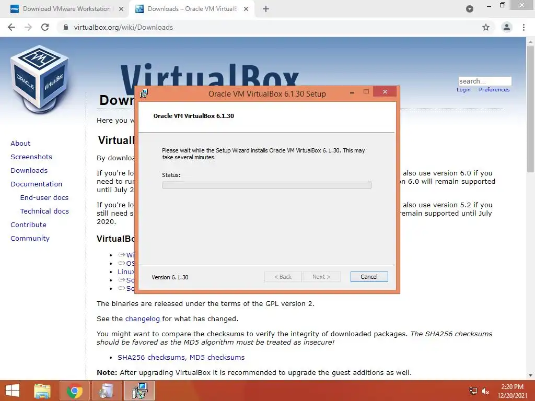535x401 pixels.
Task: Click the setup dialog title bar icon
Action: coord(144,93)
